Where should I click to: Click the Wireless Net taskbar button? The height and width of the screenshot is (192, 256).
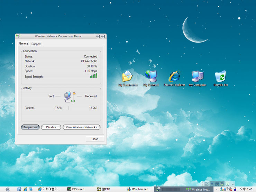199,189
